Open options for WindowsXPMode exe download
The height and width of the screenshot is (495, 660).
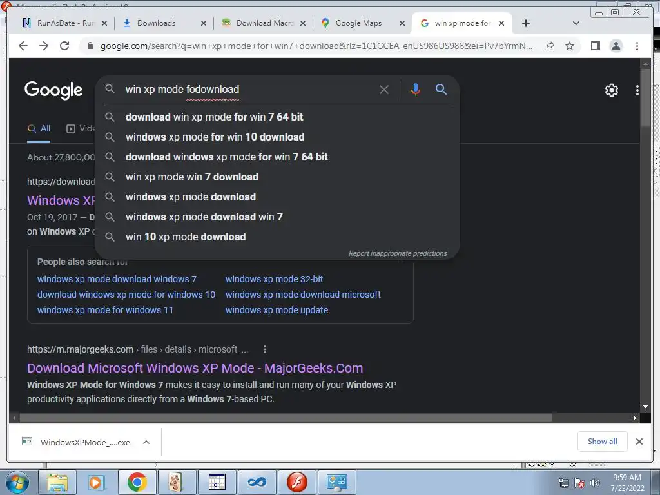(x=146, y=442)
